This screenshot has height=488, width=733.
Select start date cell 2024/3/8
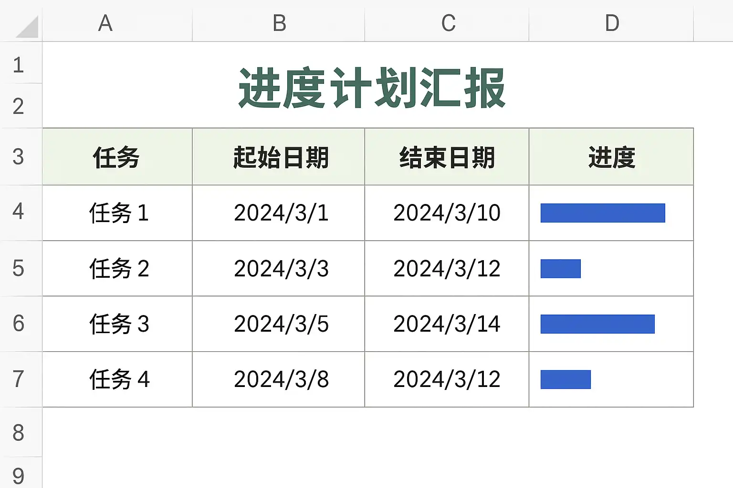pyautogui.click(x=281, y=379)
